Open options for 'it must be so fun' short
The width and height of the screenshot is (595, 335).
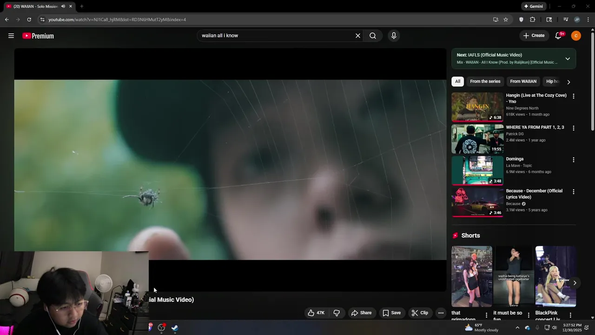click(529, 315)
